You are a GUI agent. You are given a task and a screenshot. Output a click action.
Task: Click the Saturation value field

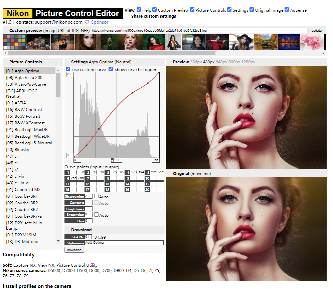89,215
